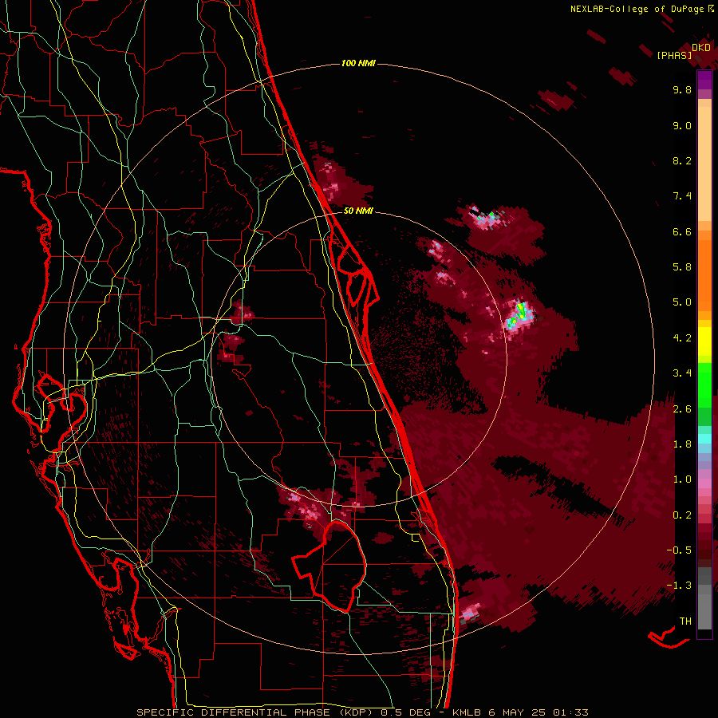Click the NEXLAB-College of DuPage header text
Viewport: 718px width, 718px height.
coord(637,9)
